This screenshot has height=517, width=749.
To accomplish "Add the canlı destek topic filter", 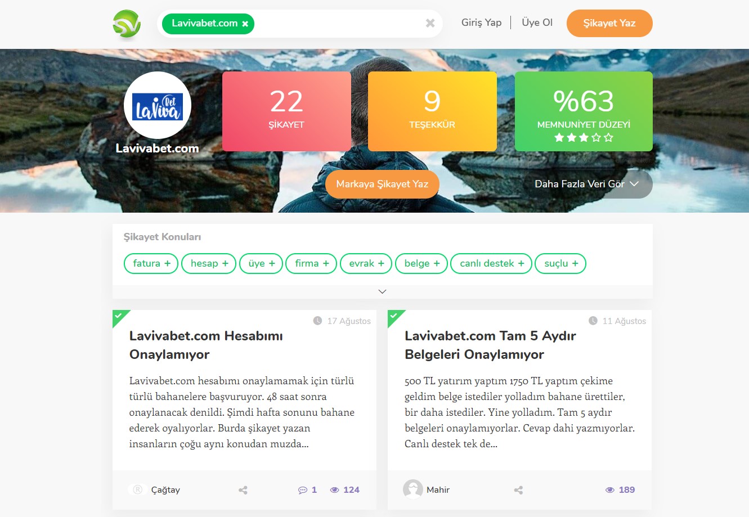I will (491, 263).
